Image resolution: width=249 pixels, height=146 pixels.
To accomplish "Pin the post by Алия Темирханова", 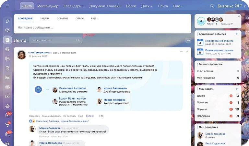I will point(187,52).
